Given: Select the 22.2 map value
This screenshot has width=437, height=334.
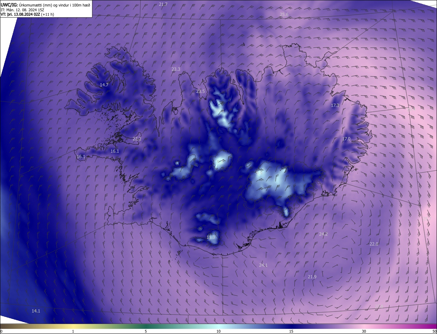Looking at the screenshot, I should click(x=137, y=139).
